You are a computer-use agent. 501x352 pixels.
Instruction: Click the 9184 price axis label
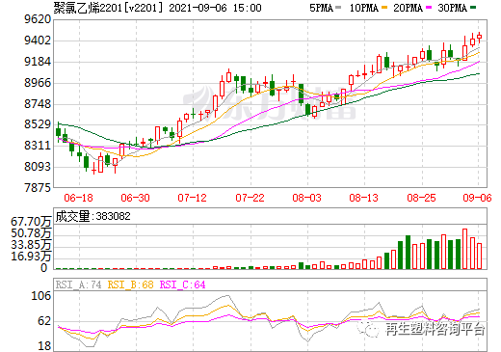point(38,62)
